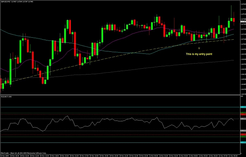
Task: Click the lower white RSI level label
Action: (x=243, y=131)
